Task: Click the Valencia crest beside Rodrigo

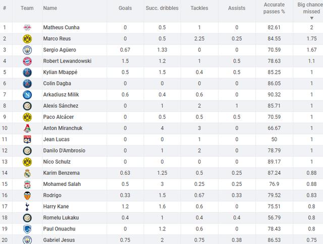Action: click(x=27, y=195)
